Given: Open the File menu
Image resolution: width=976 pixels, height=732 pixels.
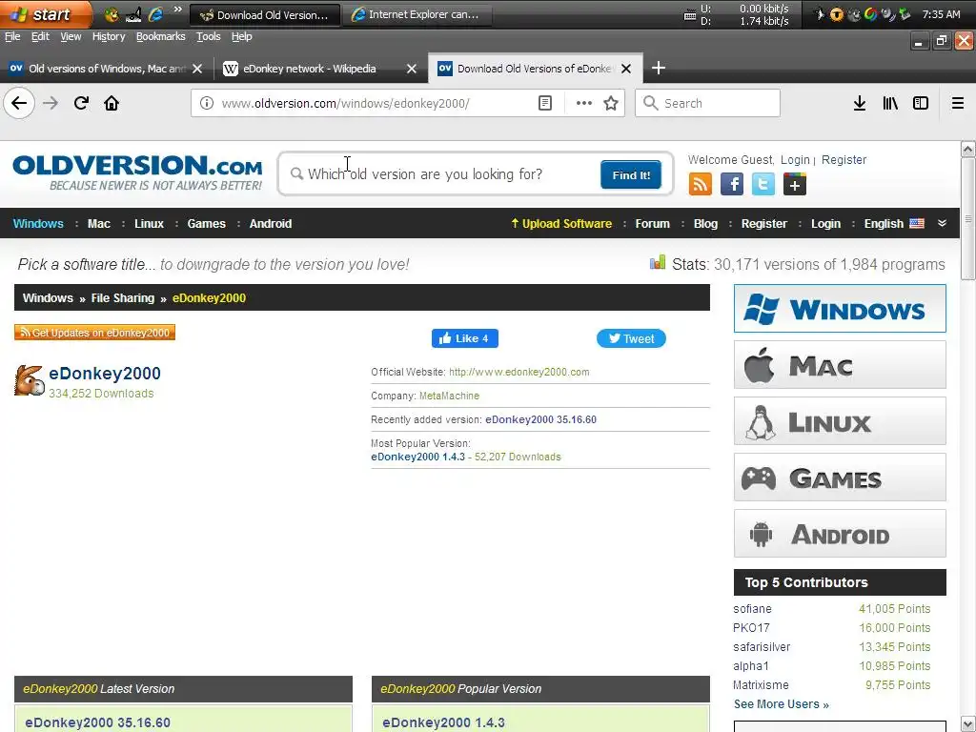Looking at the screenshot, I should click(12, 37).
